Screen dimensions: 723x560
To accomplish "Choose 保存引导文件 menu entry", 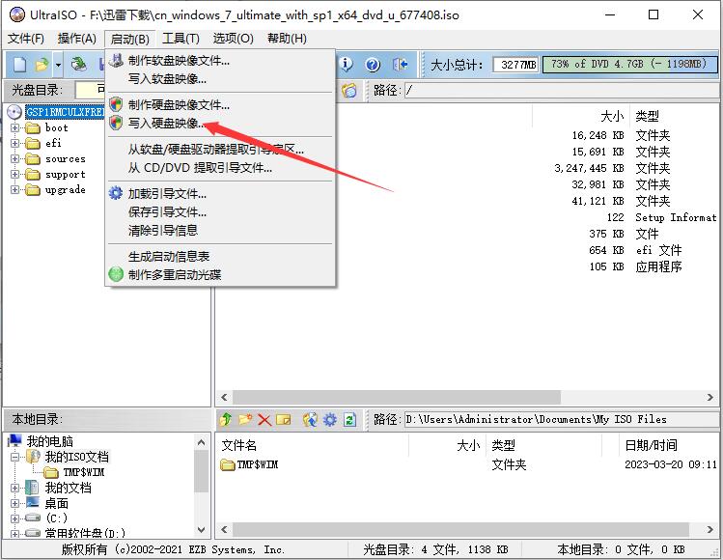I will tap(220, 211).
